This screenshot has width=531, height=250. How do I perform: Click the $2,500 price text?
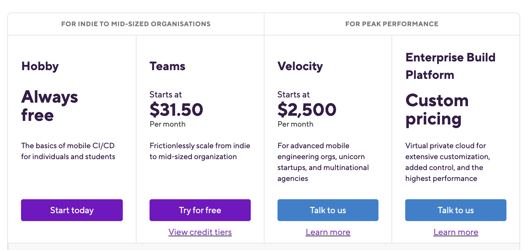tap(307, 109)
